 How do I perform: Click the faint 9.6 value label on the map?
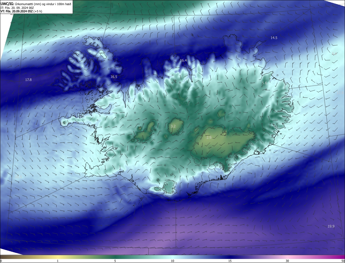[334, 54]
